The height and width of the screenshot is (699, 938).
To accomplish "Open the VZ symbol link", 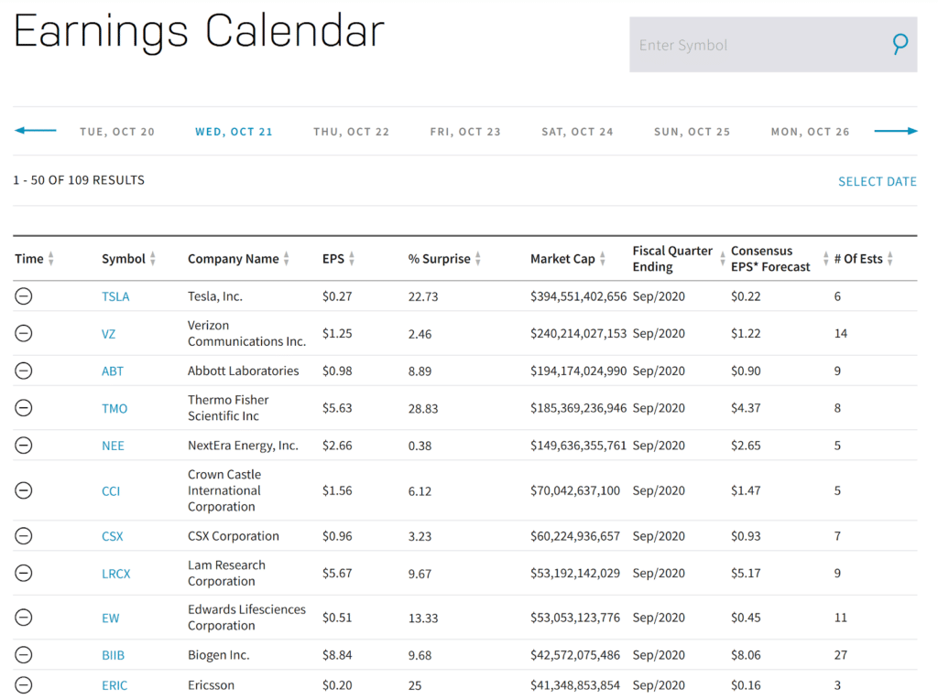I will pos(108,334).
